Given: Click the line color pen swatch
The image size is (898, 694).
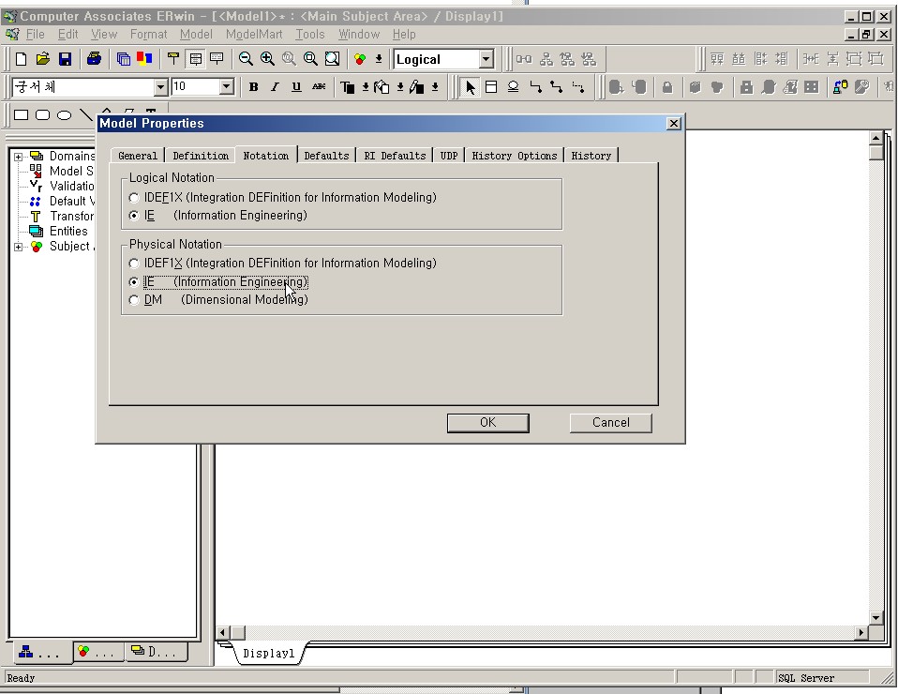Looking at the screenshot, I should [416, 87].
